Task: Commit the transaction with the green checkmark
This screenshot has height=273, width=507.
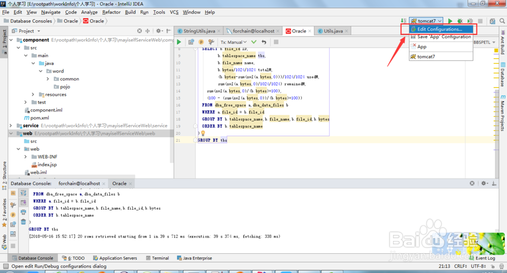Action: (254, 42)
